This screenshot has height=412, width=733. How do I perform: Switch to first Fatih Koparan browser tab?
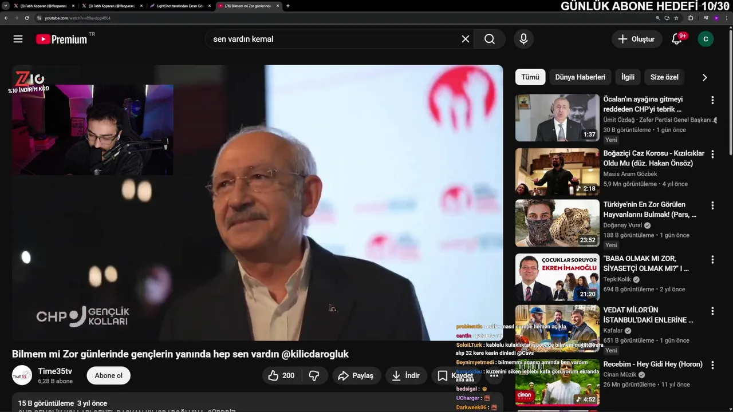click(43, 6)
